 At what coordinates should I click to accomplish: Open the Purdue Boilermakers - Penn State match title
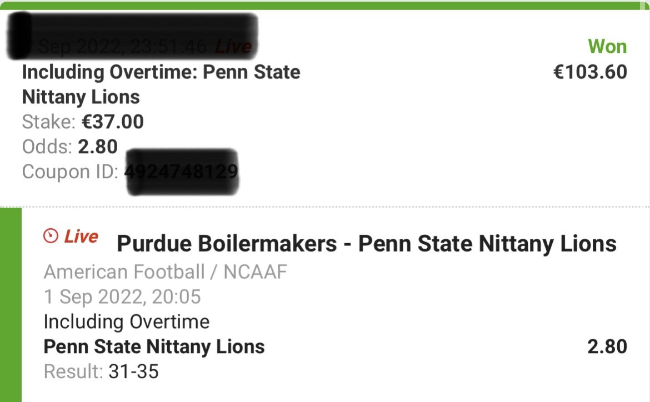pyautogui.click(x=367, y=243)
